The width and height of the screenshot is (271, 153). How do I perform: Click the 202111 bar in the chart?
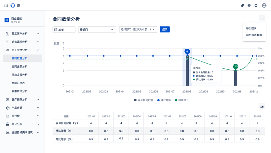[236, 78]
